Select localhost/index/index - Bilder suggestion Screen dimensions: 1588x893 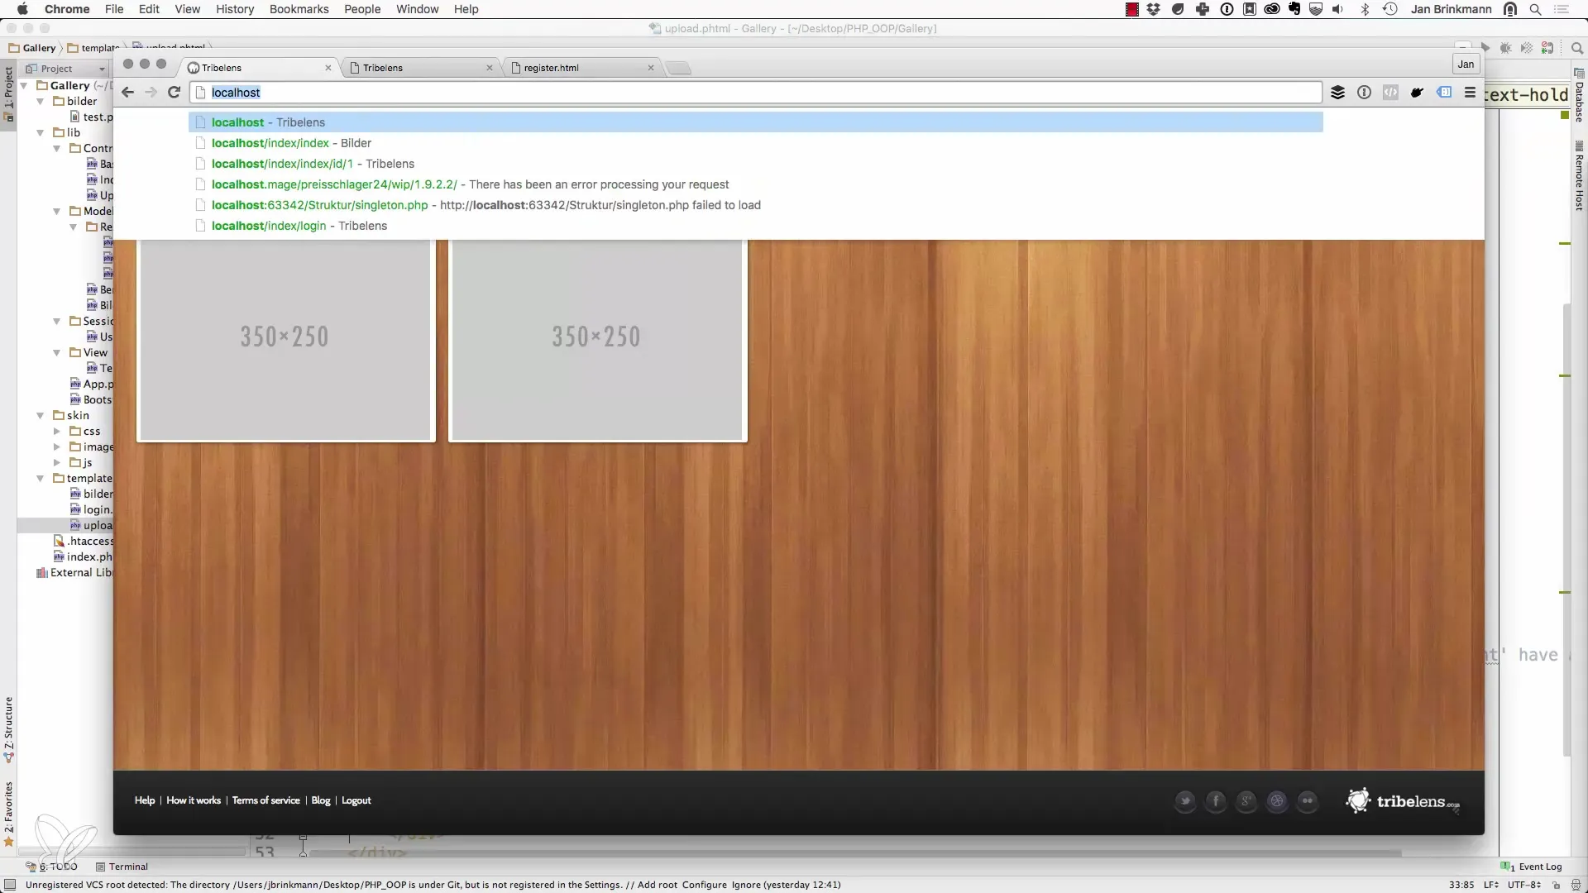756,143
